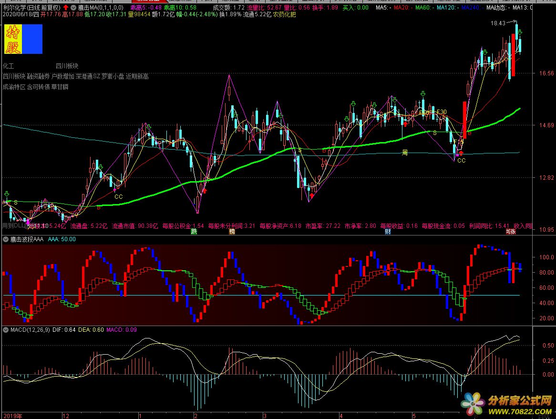The image size is (556, 419).
Task: Open the dropdown circle before 鹰击MA indicator
Action: tap(73, 8)
